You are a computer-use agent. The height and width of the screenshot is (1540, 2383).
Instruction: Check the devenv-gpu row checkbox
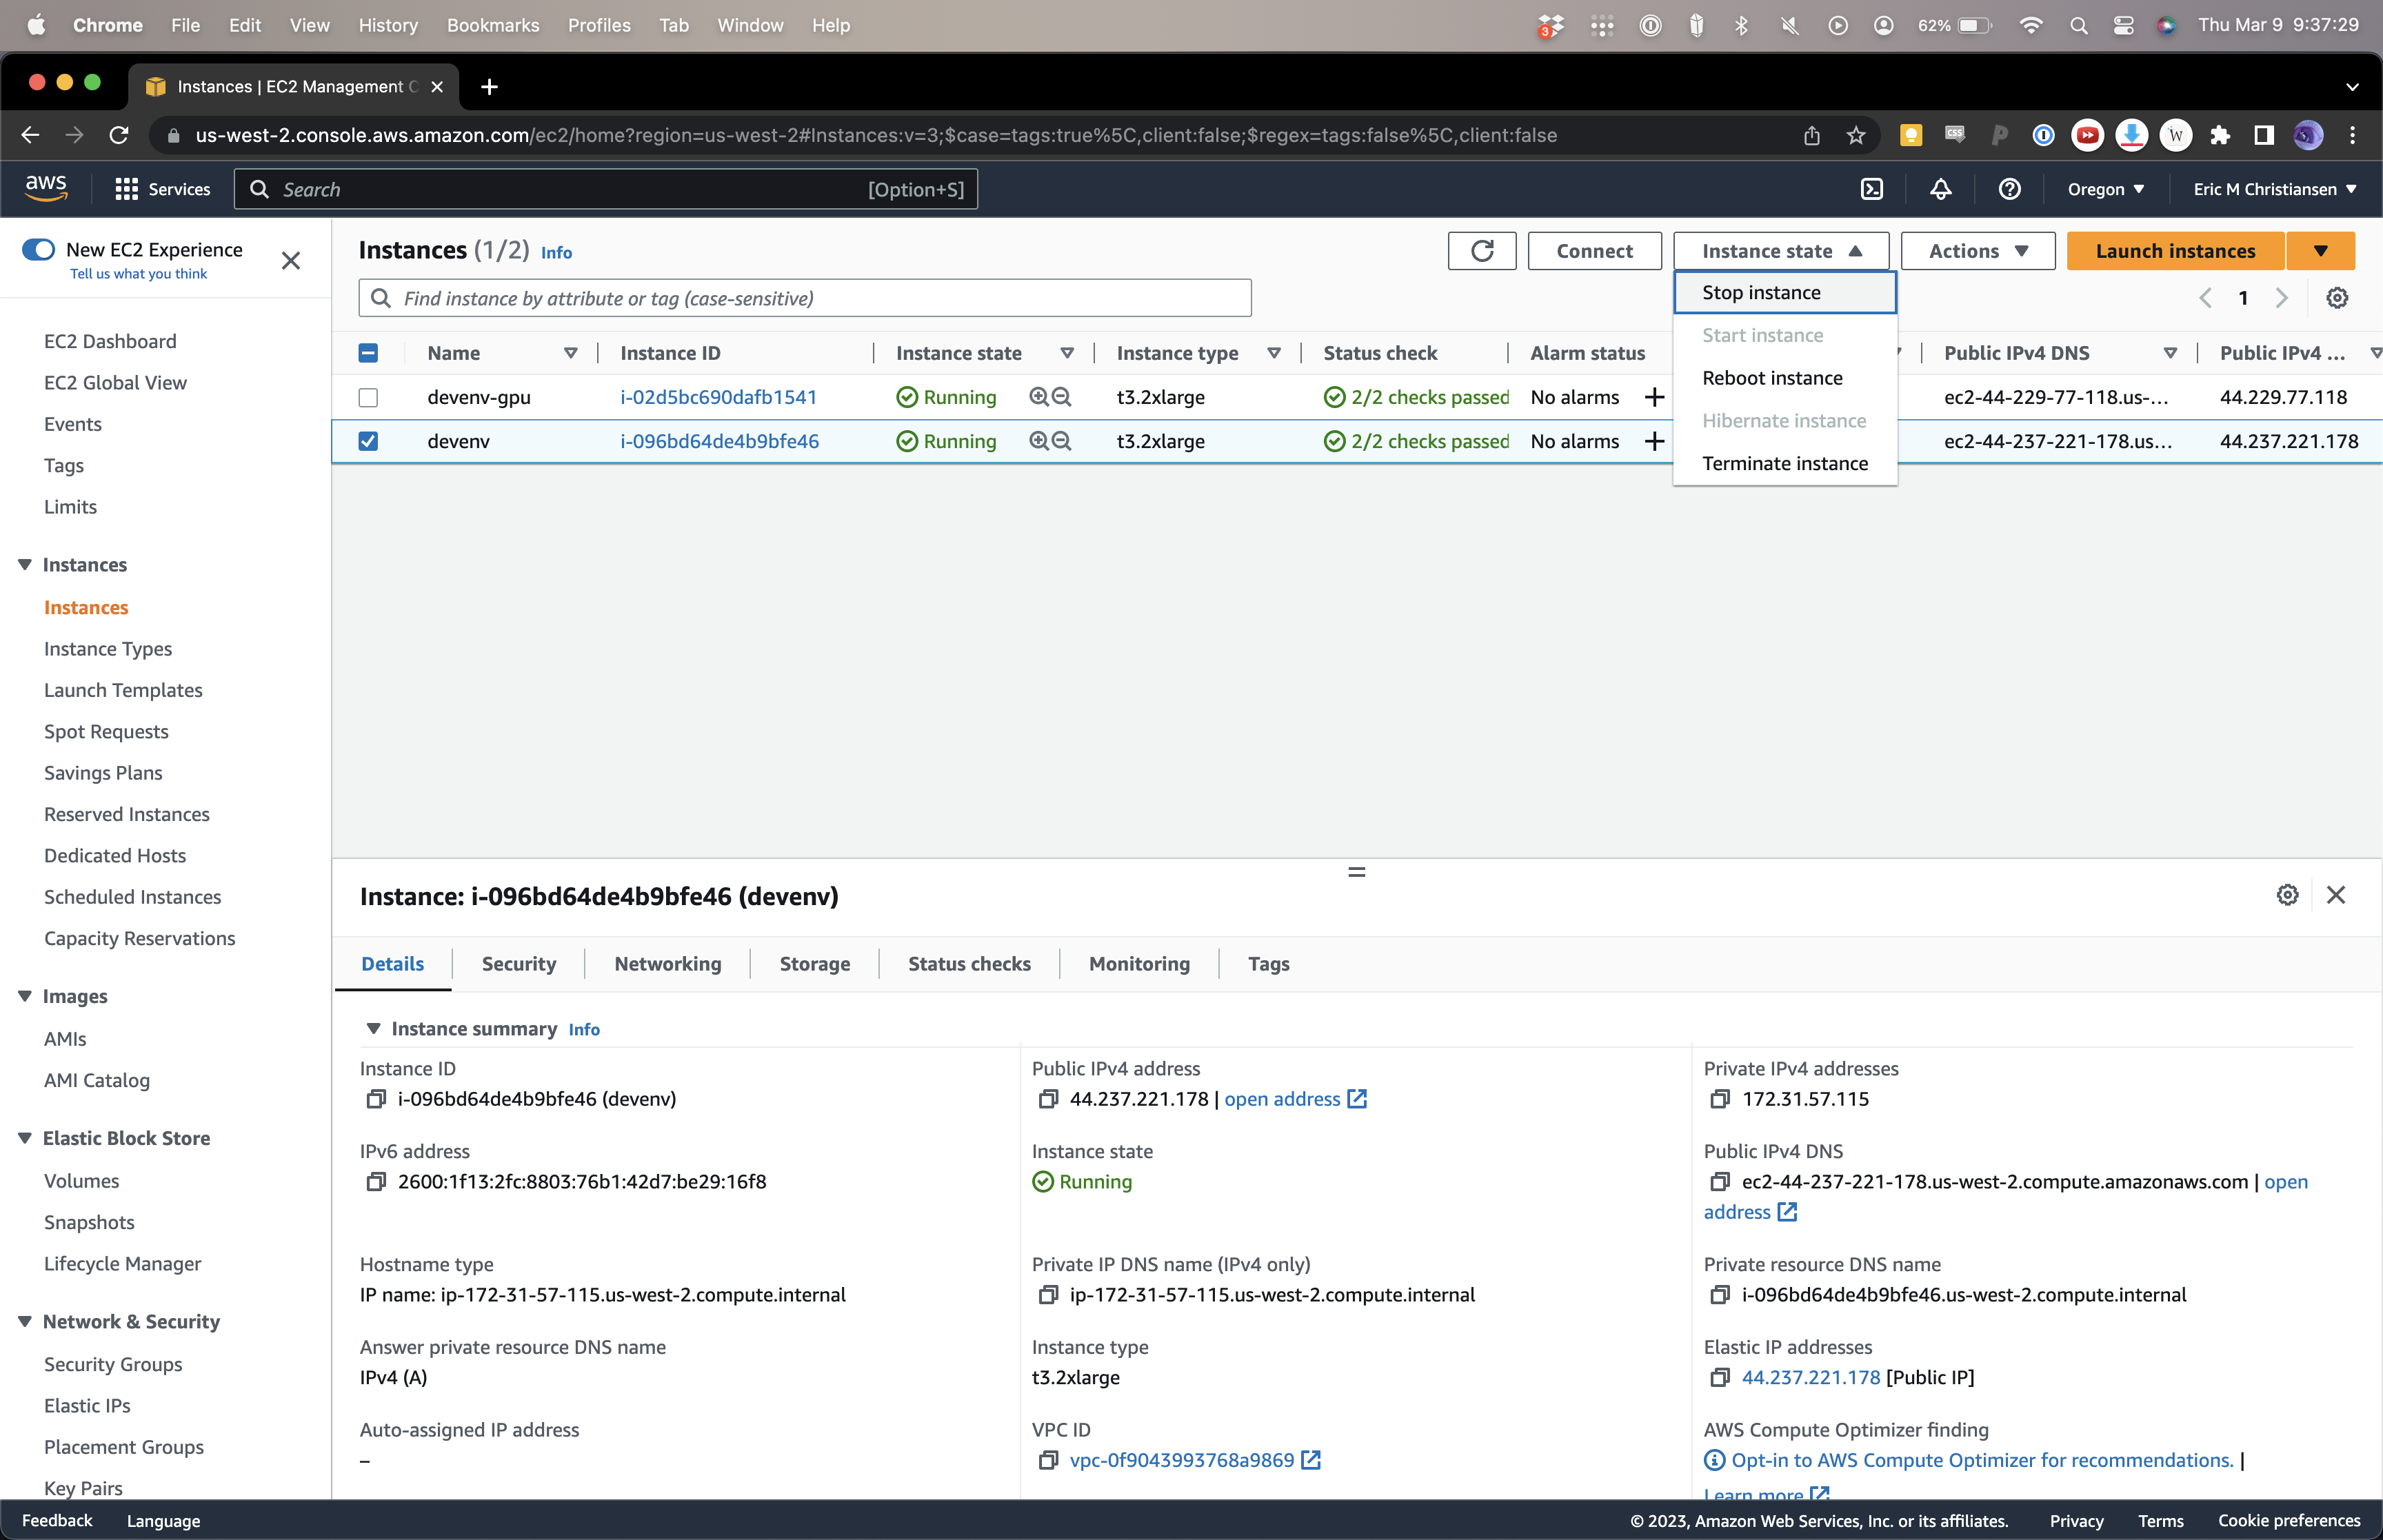tap(368, 397)
